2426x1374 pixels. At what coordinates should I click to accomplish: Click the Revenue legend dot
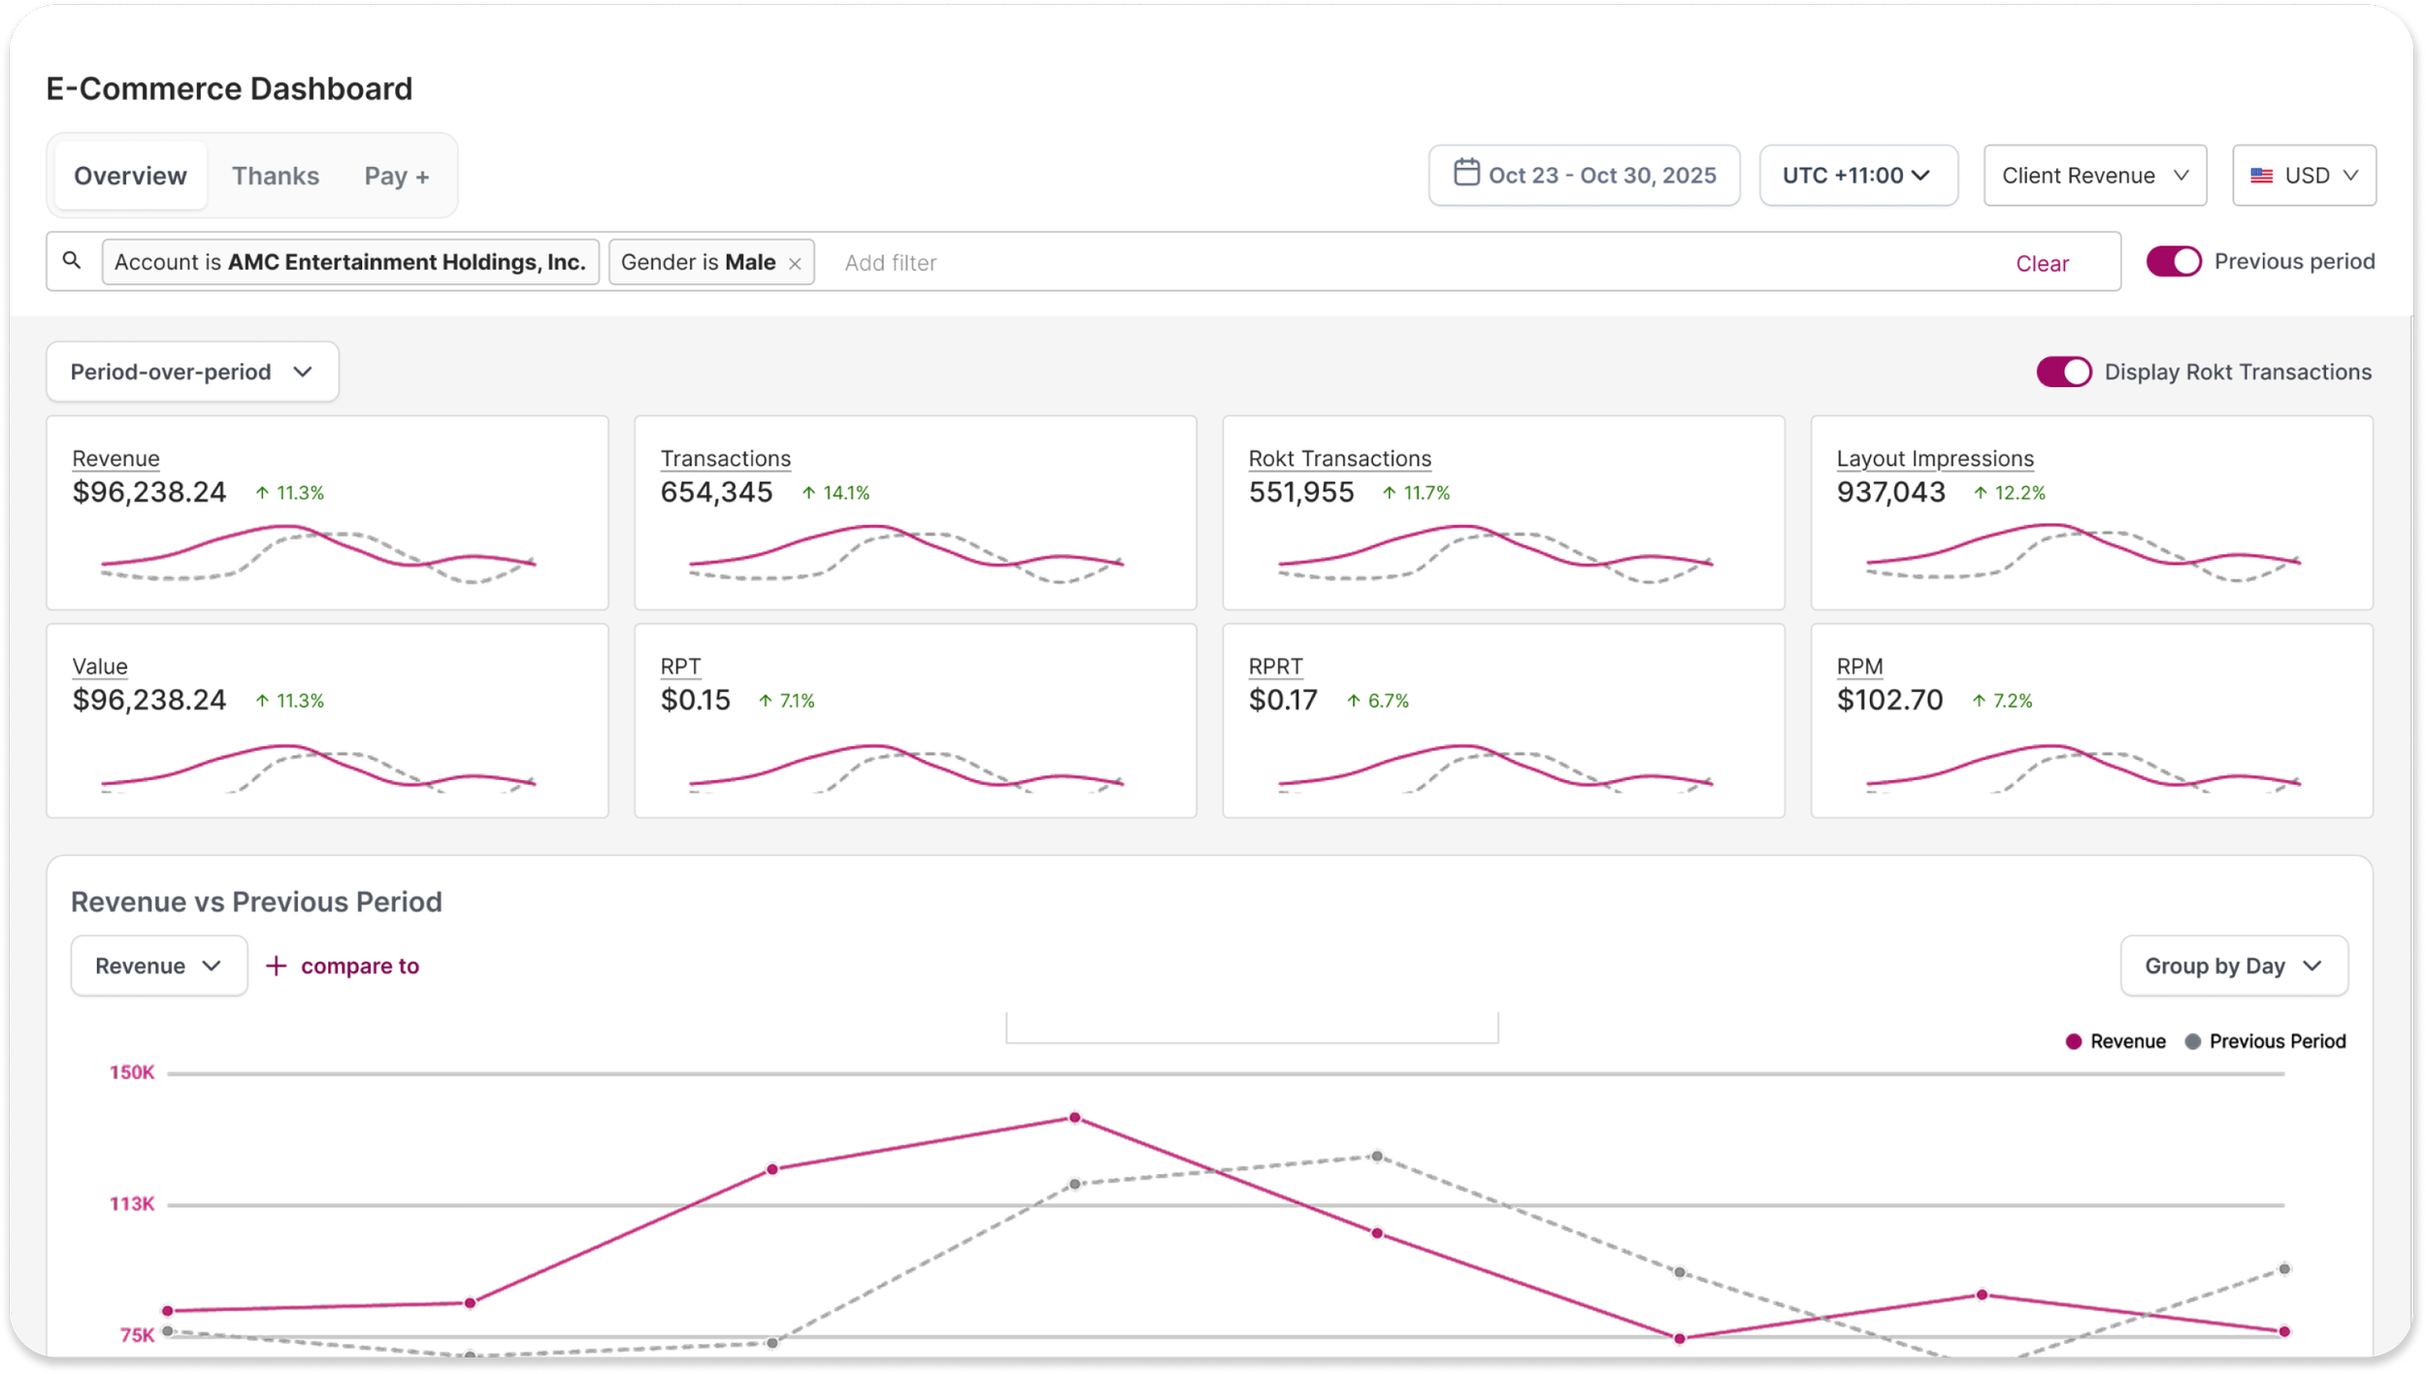click(2074, 1041)
